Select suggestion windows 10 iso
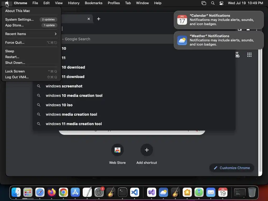Image resolution: width=268 pixels, height=201 pixels. click(134, 105)
